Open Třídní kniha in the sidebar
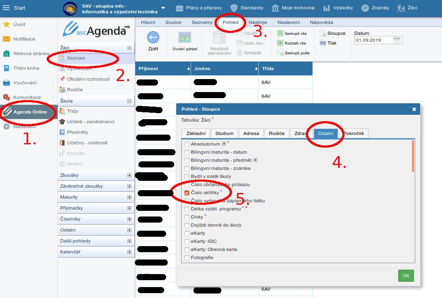Image resolution: width=442 pixels, height=298 pixels. click(26, 68)
